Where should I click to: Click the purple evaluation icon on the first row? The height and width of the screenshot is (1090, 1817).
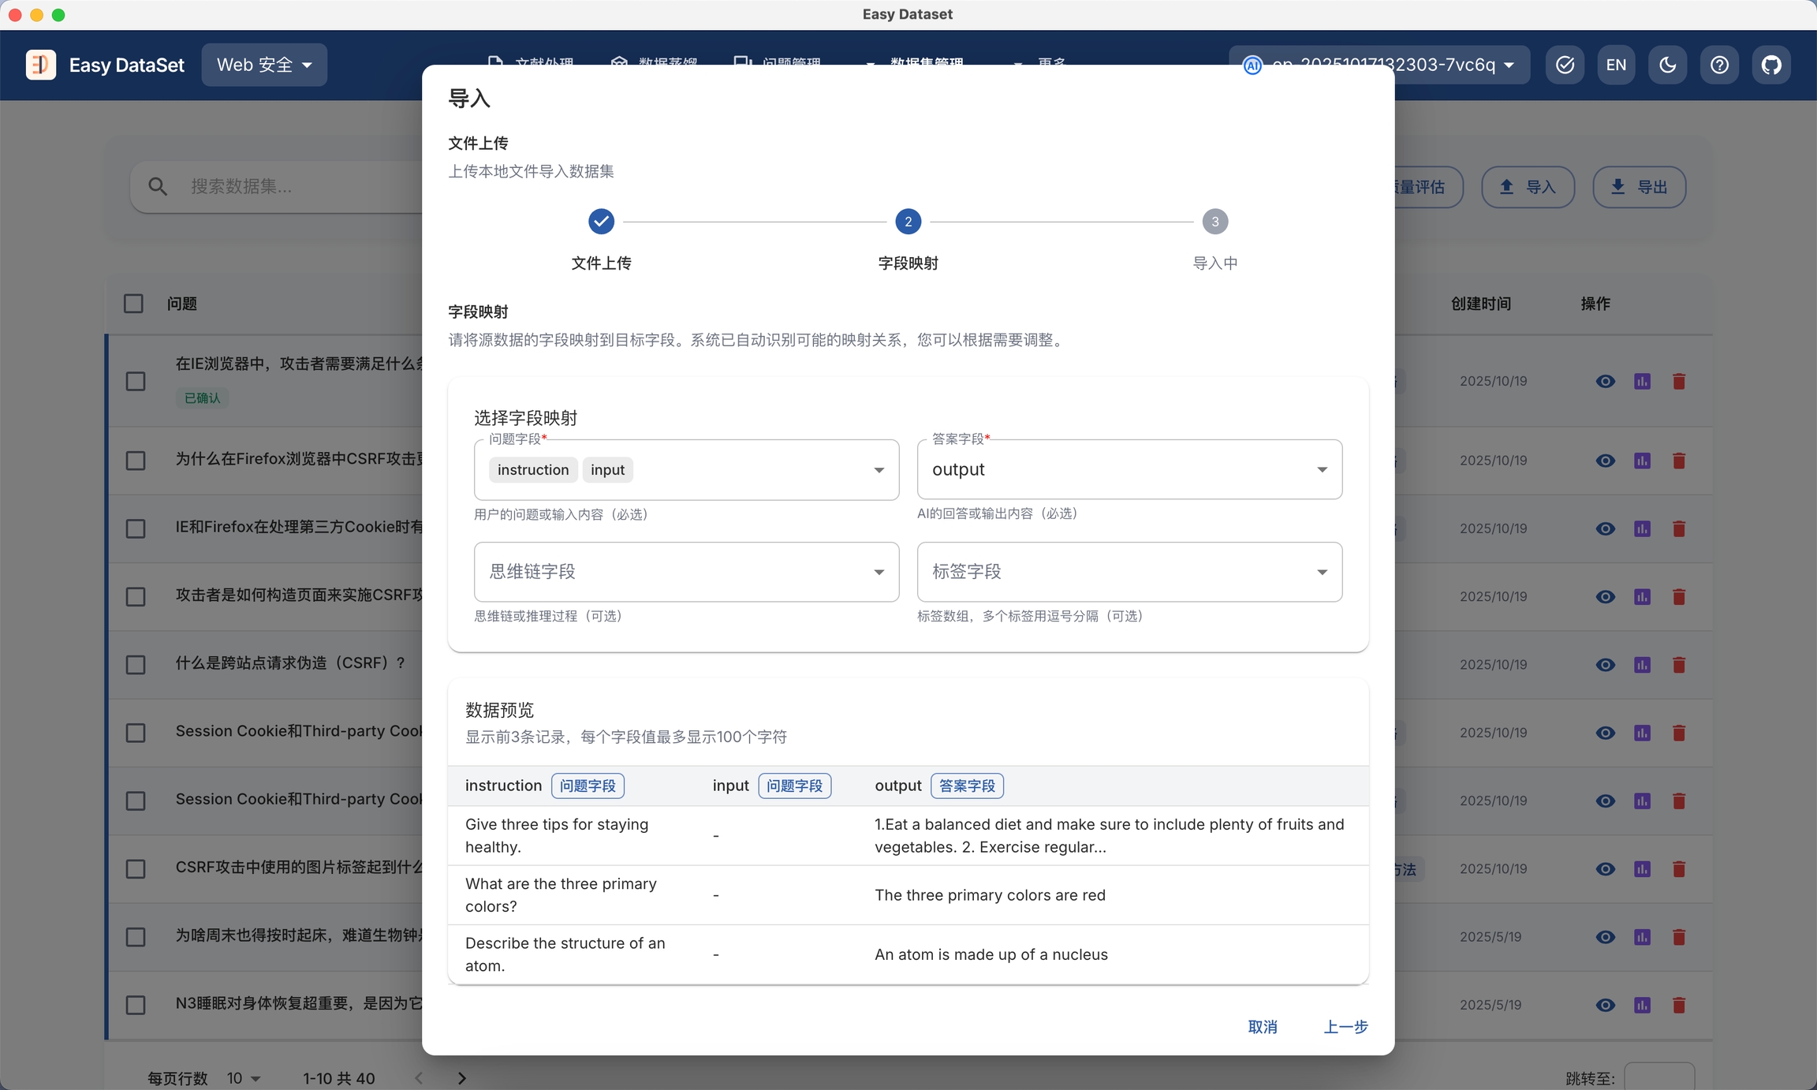1642,382
